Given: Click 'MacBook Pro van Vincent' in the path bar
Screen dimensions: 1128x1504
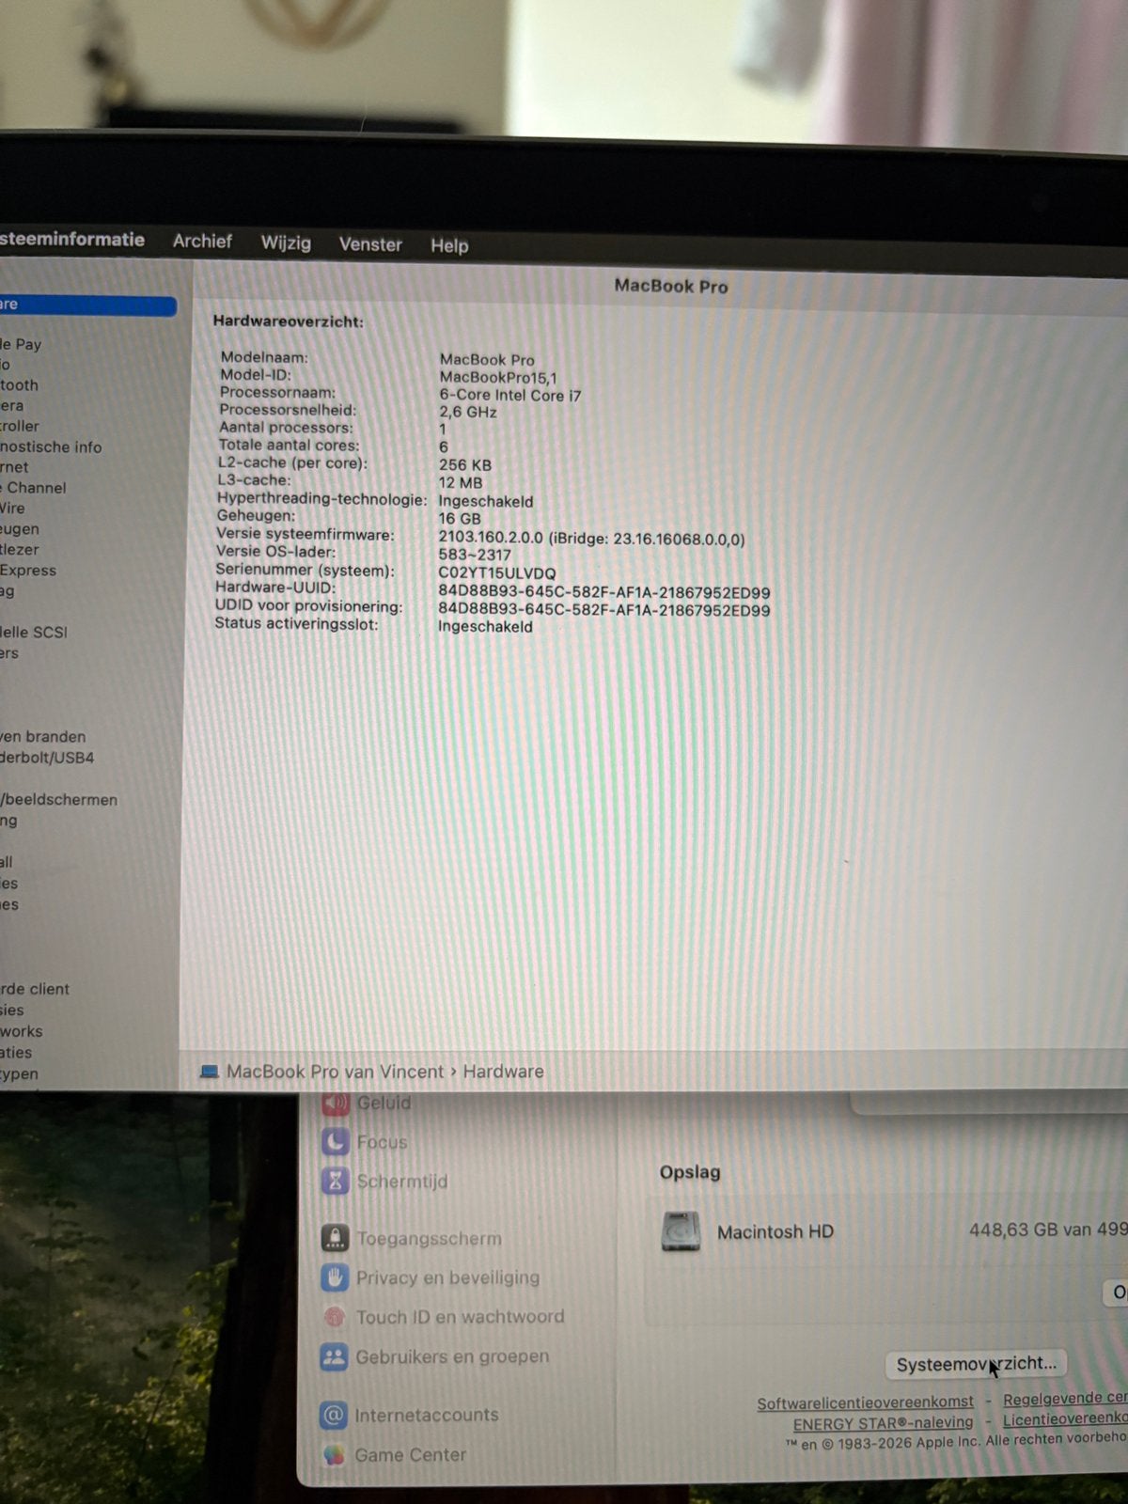Looking at the screenshot, I should click(x=335, y=1072).
